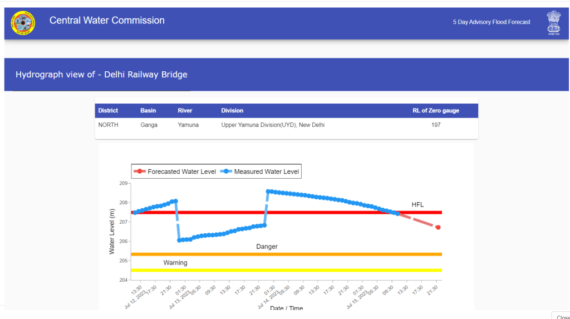Select the RL of Zero gauge header
The width and height of the screenshot is (570, 319).
pos(435,111)
